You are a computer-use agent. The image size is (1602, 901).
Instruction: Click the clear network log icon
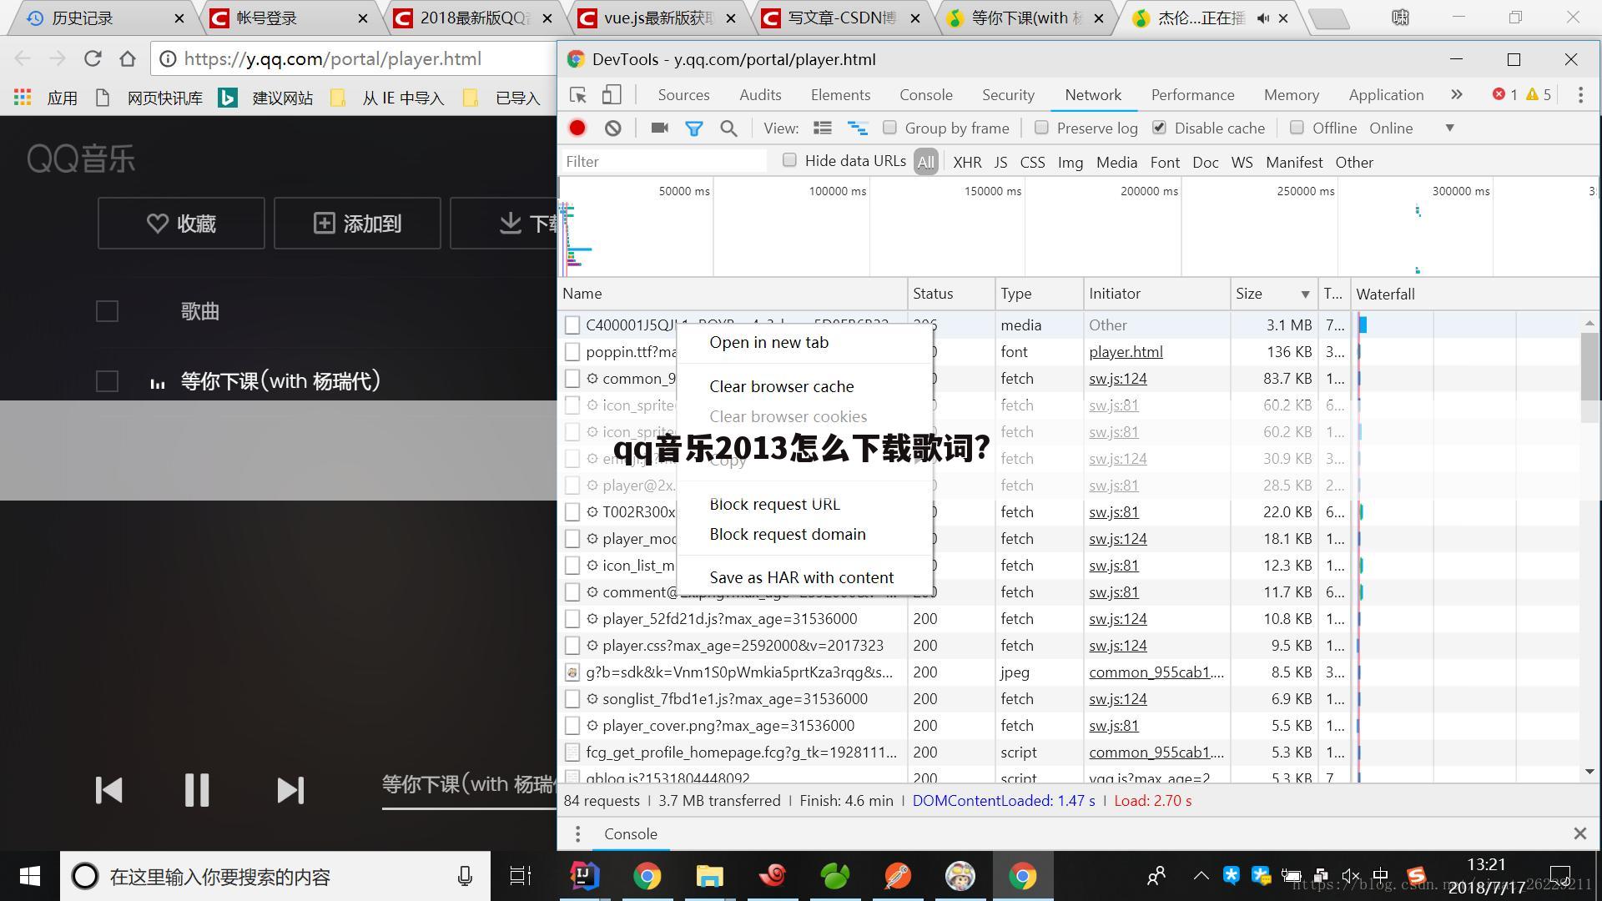tap(613, 128)
